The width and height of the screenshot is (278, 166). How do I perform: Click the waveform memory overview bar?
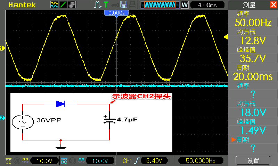160,5
